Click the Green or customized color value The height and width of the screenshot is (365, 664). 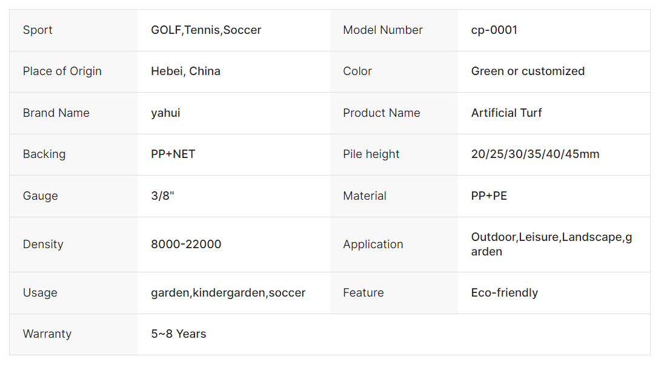pos(528,71)
